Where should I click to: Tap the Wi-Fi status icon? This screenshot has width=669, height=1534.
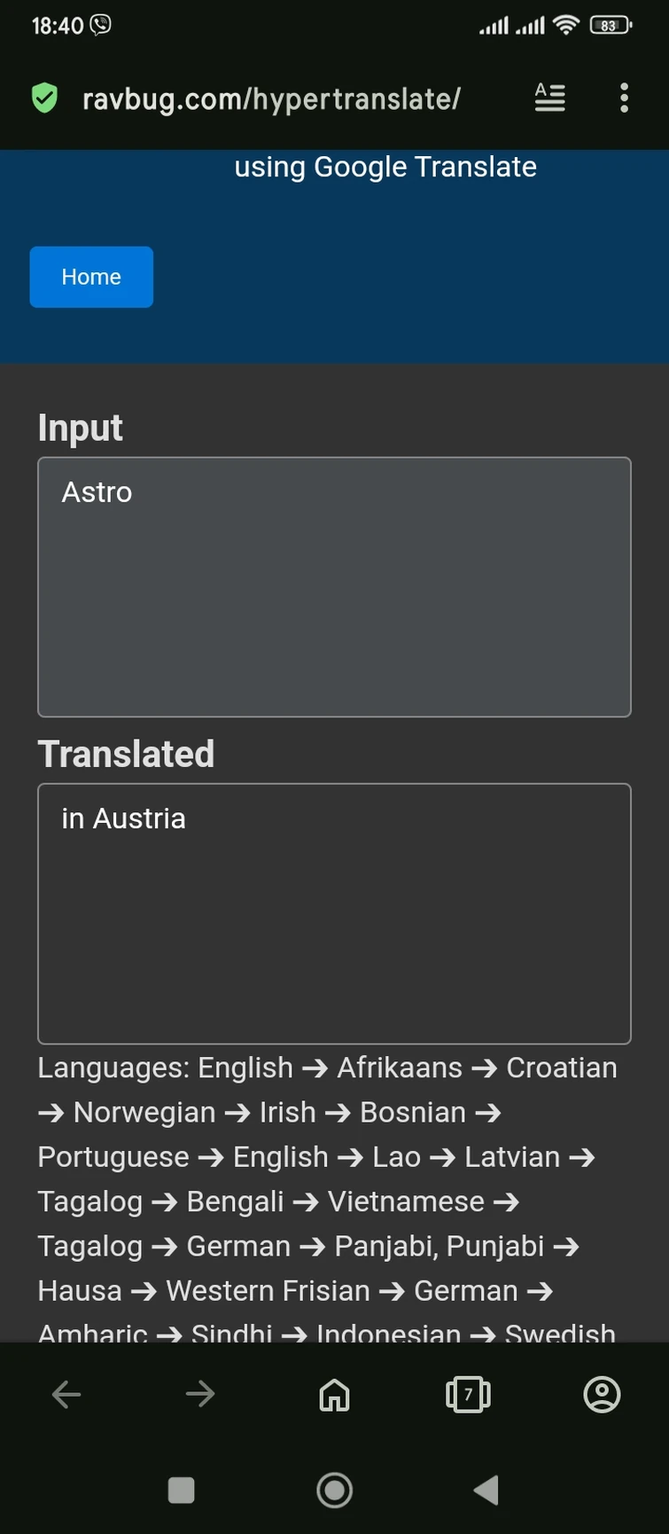564,25
